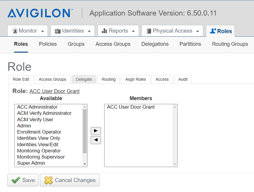Click the yellow X Cancel Changes icon

point(48,180)
